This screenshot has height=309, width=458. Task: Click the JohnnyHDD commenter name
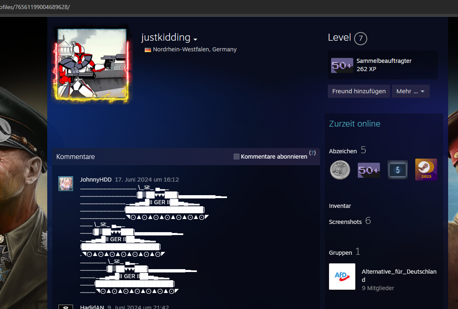pyautogui.click(x=95, y=180)
